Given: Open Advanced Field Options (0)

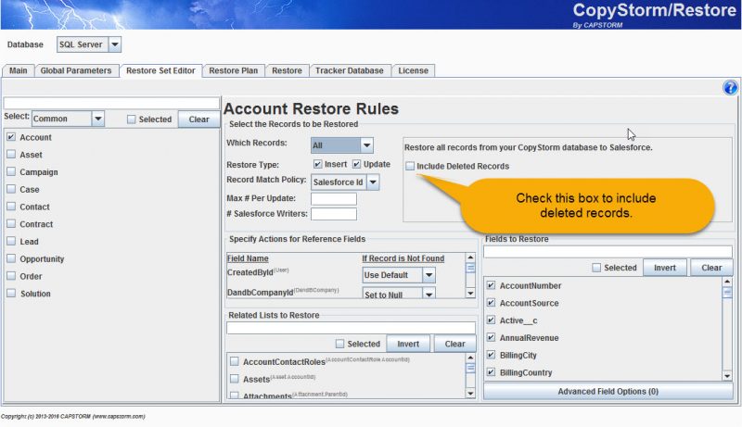Looking at the screenshot, I should 608,392.
